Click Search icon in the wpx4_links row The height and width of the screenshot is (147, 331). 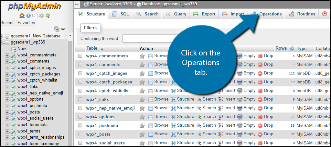(x=199, y=99)
